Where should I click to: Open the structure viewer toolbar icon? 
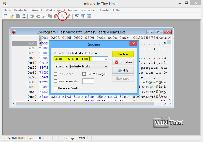(77, 17)
